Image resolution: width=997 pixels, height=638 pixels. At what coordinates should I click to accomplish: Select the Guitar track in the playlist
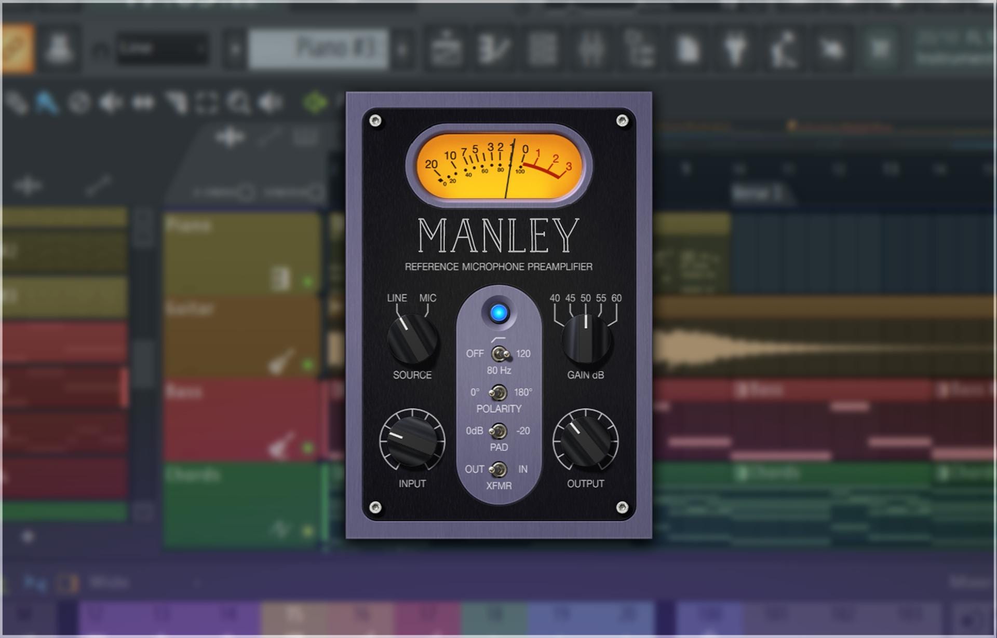[x=242, y=337]
